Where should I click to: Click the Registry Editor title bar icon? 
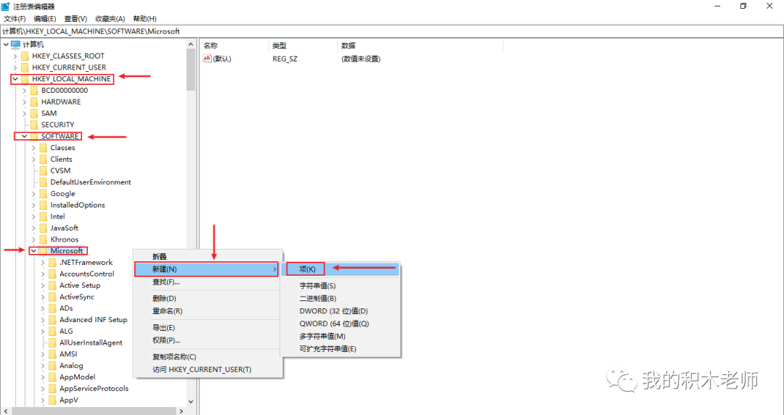5,7
